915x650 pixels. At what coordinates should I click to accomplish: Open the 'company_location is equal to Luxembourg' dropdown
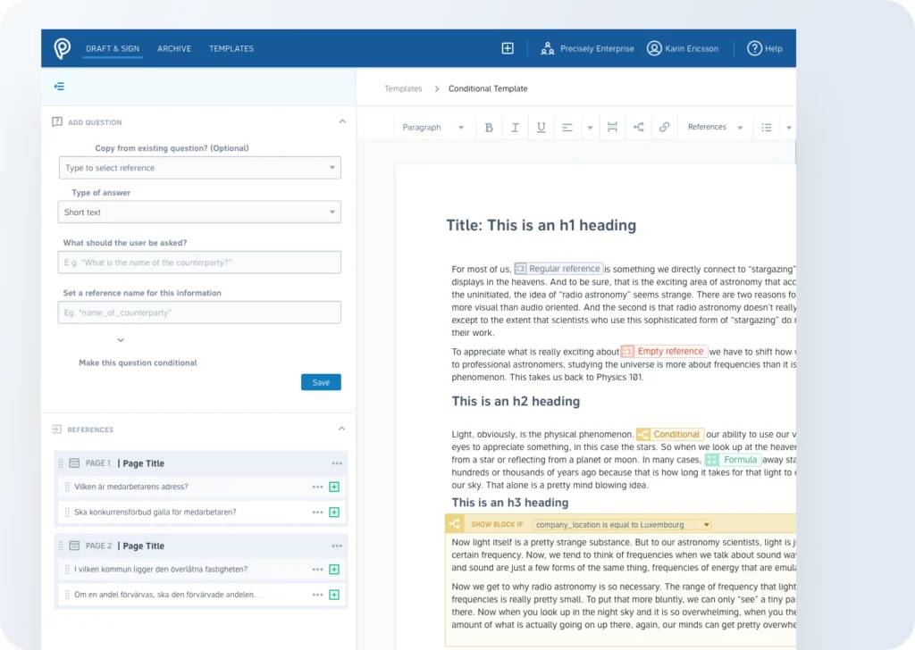[622, 525]
